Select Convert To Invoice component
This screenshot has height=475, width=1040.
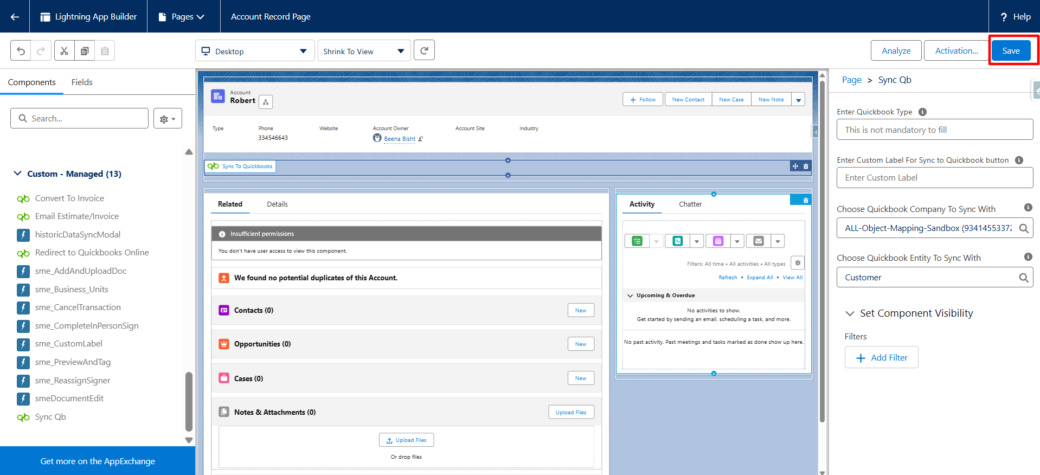69,198
